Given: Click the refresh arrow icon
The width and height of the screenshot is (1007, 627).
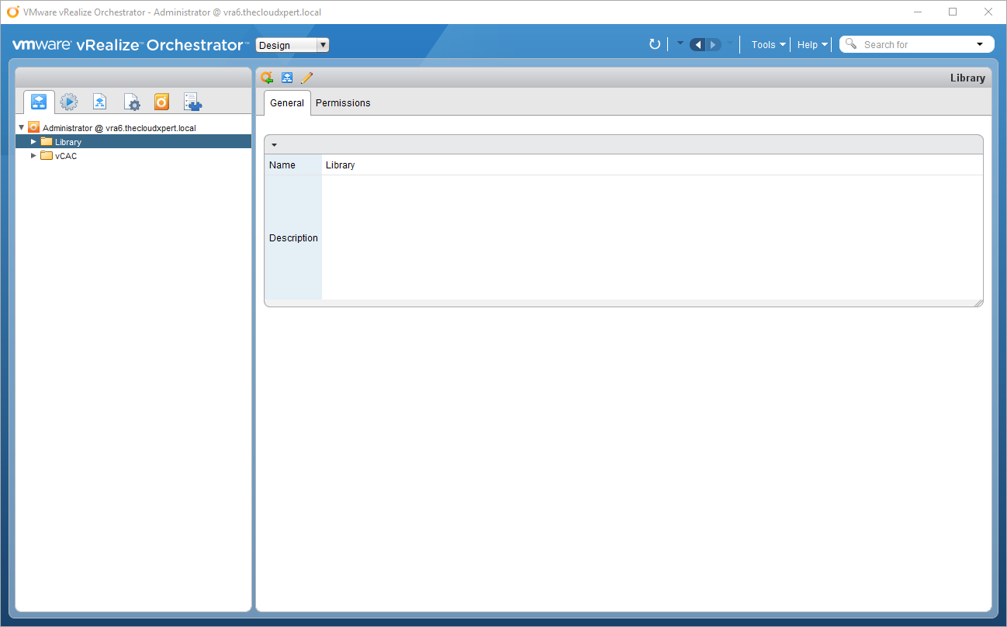Looking at the screenshot, I should [x=655, y=44].
